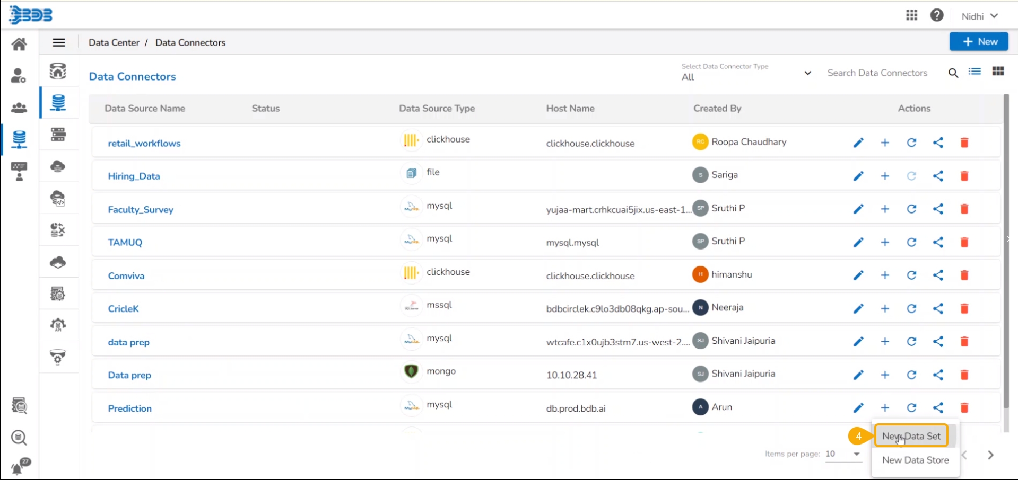Screen dimensions: 1018x480
Task: Select New Data Set menu option
Action: (x=911, y=436)
